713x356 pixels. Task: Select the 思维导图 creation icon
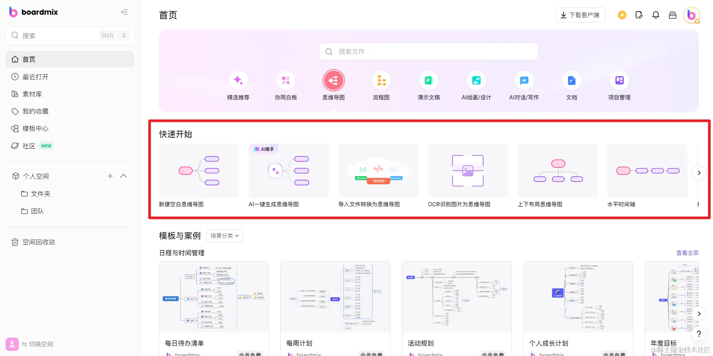[333, 80]
